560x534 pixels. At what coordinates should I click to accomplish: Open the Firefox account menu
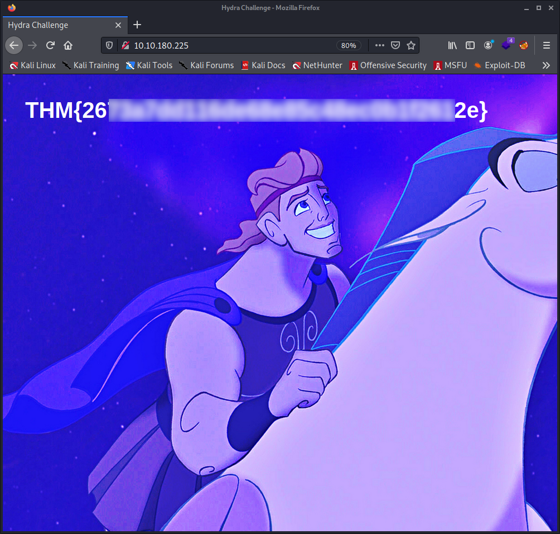pos(488,45)
